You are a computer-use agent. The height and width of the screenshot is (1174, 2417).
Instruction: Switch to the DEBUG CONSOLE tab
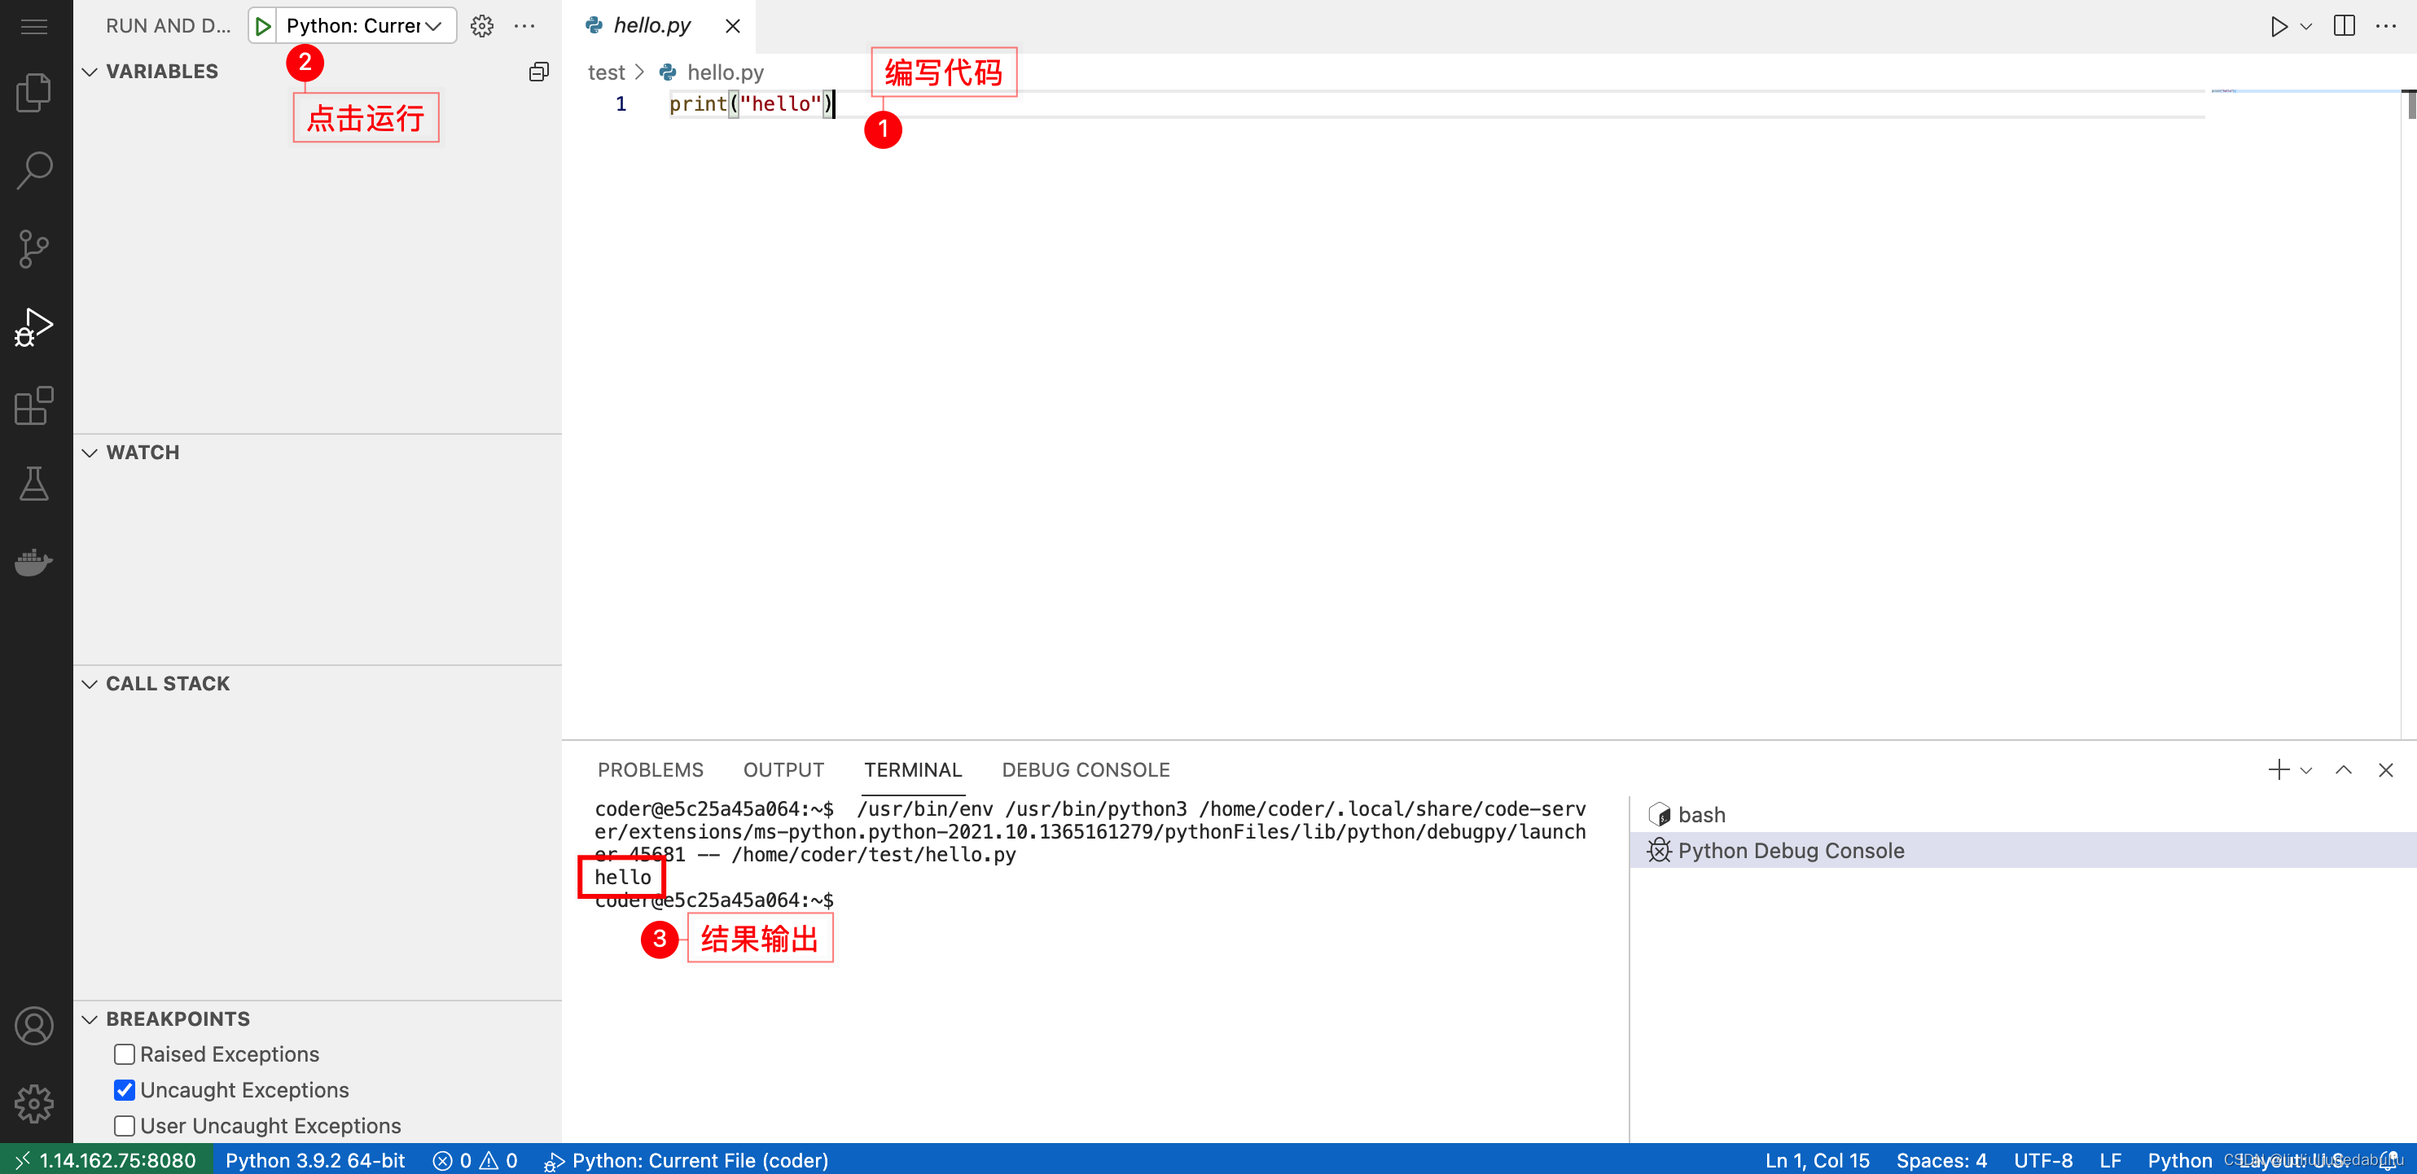1086,769
